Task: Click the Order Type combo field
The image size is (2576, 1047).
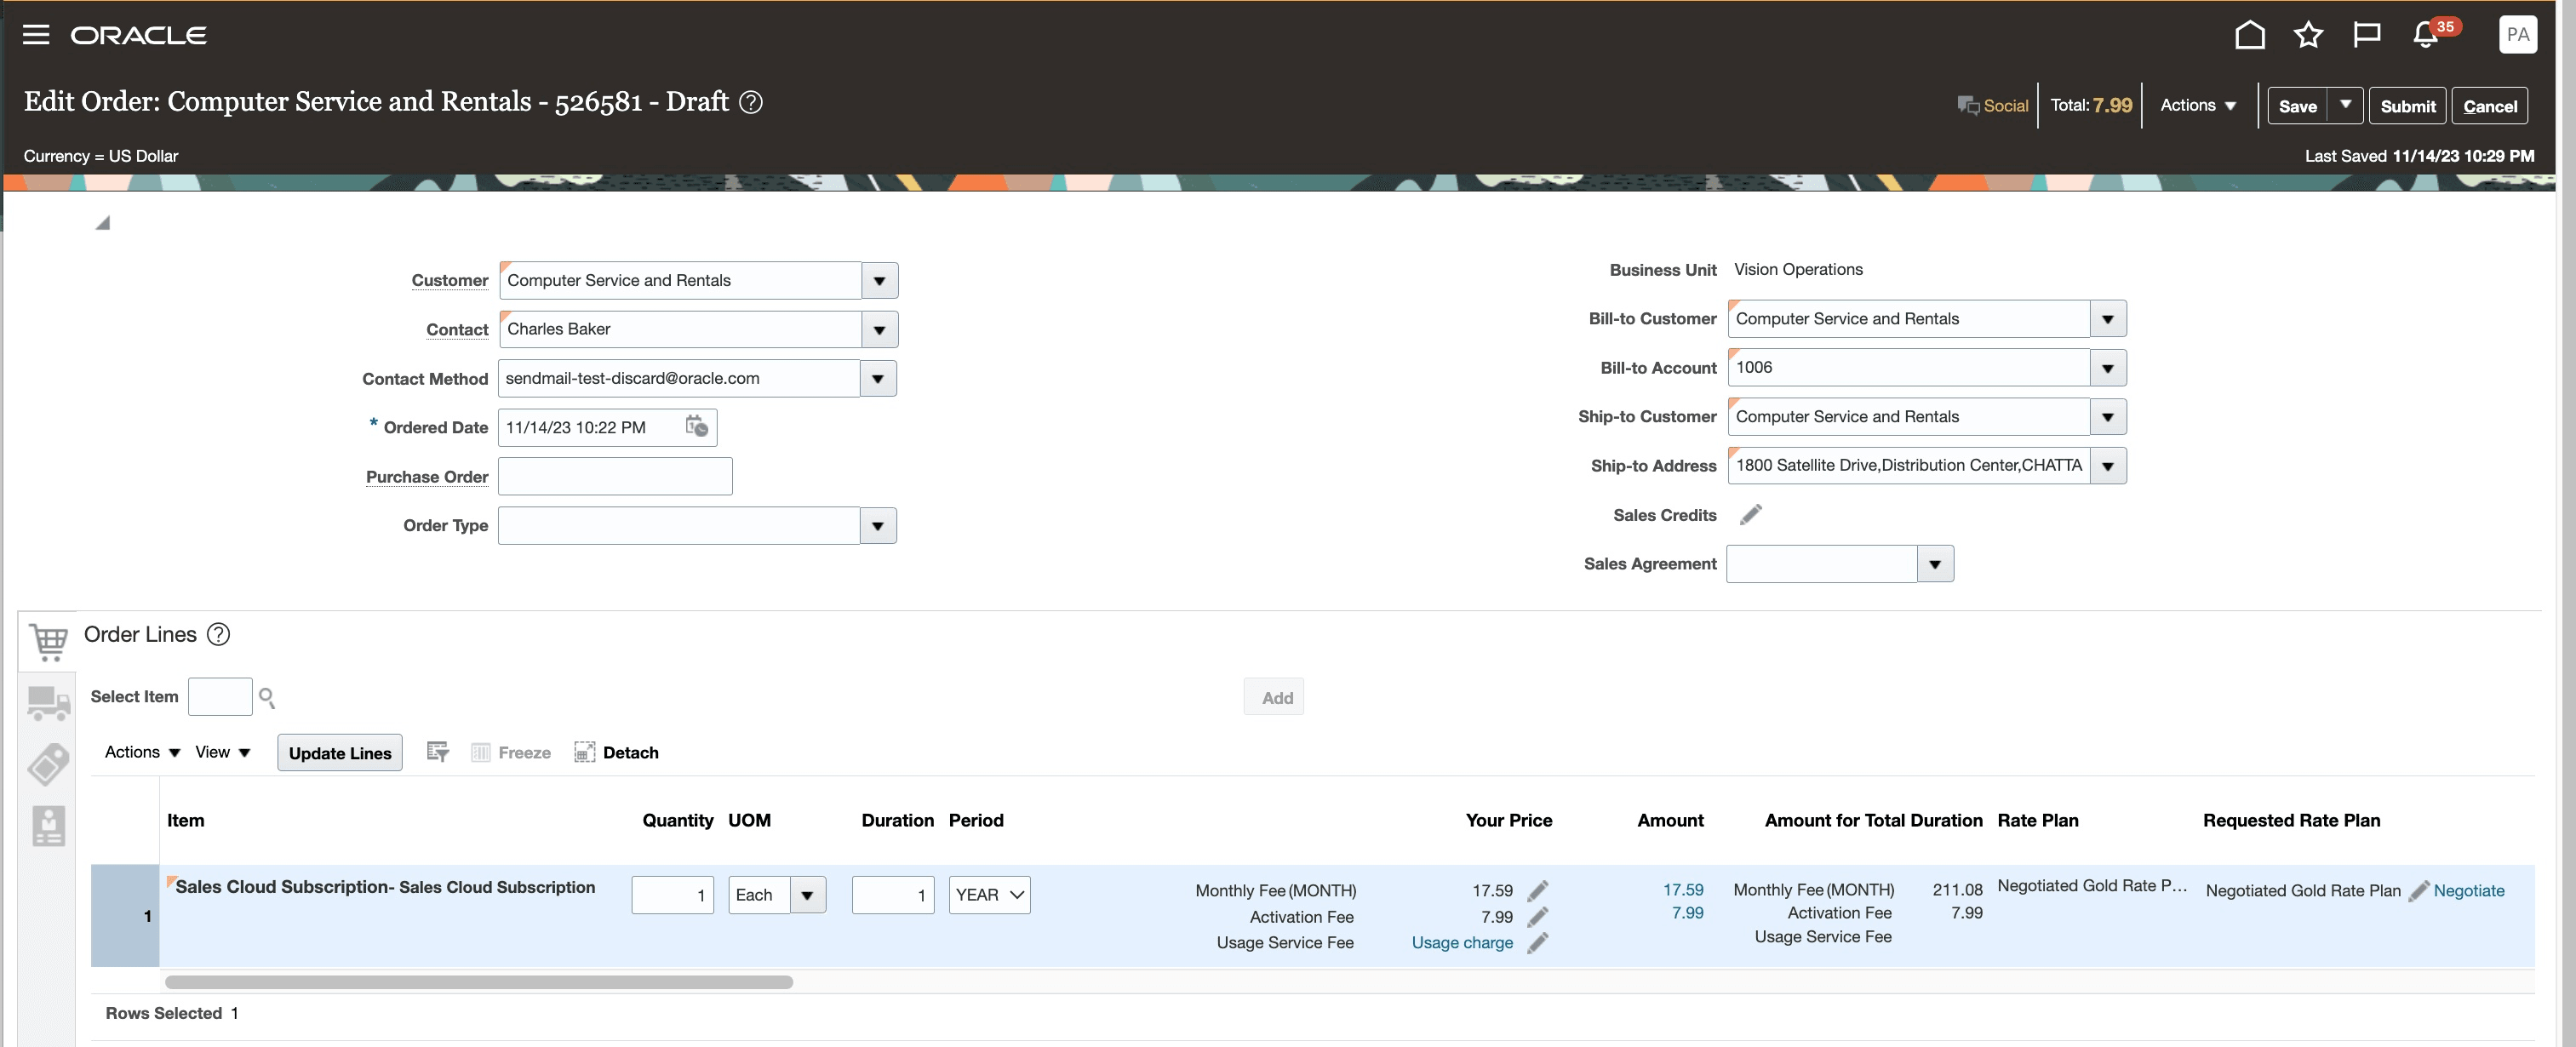Action: [x=679, y=526]
